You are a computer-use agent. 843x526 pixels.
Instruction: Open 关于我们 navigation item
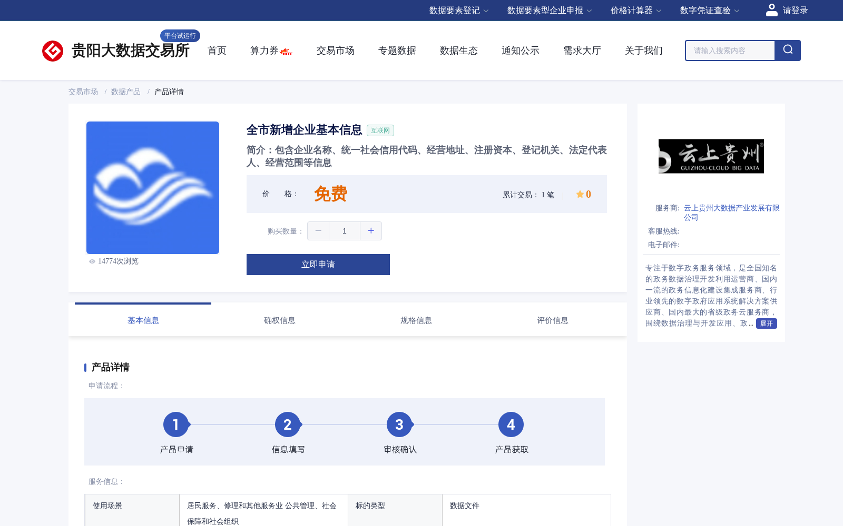click(644, 50)
